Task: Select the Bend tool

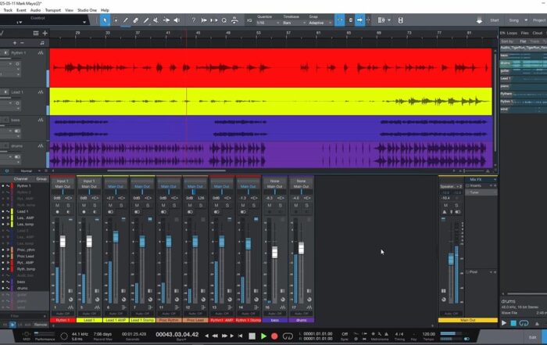Action: (166, 20)
